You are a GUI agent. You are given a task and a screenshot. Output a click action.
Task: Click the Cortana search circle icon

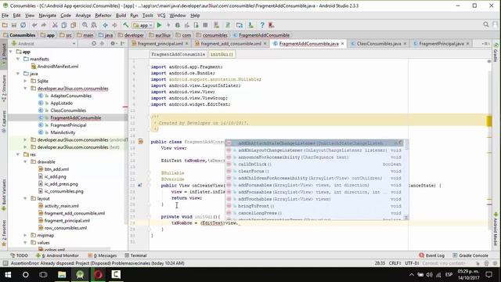[x=26, y=274]
